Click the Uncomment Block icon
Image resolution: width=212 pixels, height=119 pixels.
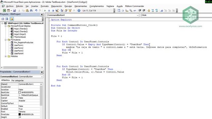click(157, 11)
